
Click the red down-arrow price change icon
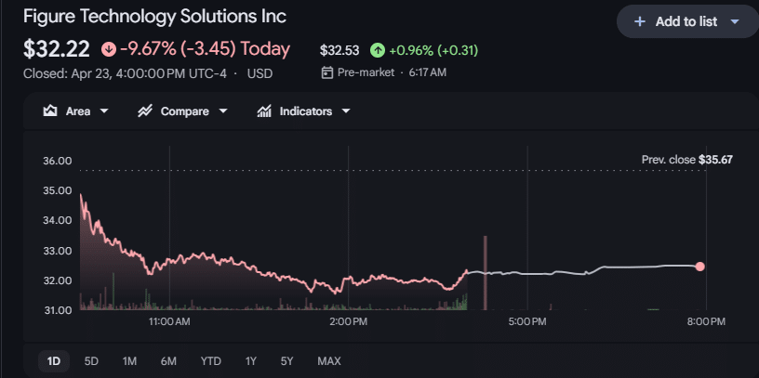[109, 49]
